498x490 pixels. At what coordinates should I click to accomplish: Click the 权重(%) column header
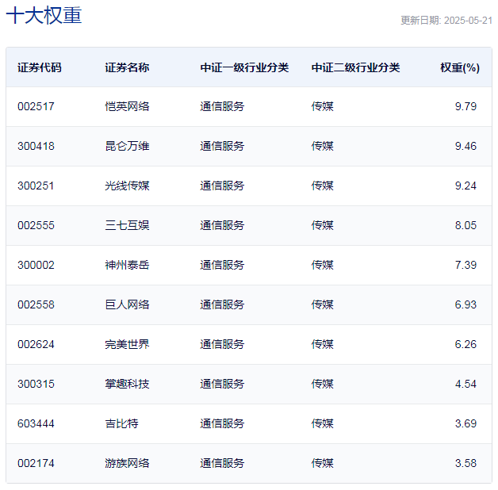460,67
